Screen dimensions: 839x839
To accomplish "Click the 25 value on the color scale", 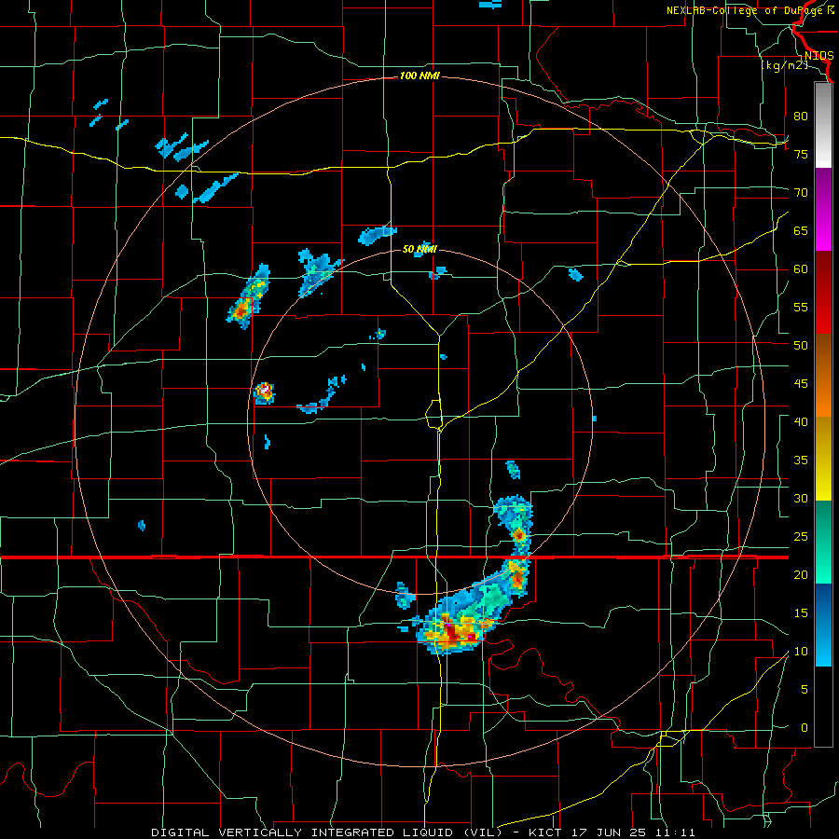I will point(801,537).
